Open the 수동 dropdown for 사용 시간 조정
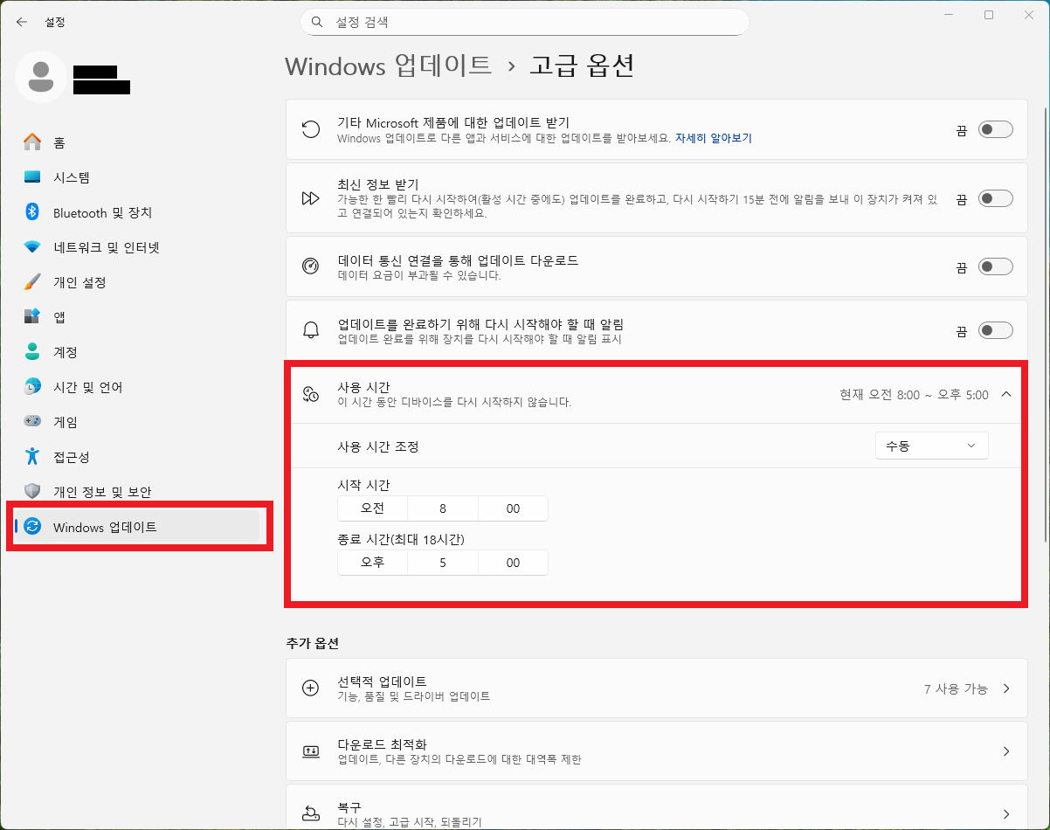 pos(931,446)
